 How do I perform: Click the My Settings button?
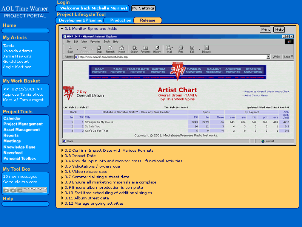143,8
